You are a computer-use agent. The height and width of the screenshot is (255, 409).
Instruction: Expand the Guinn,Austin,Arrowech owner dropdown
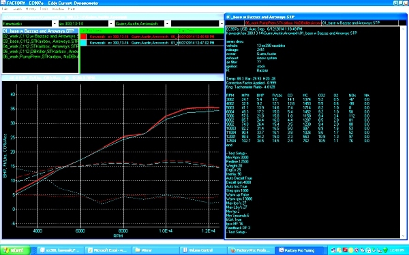pyautogui.click(x=167, y=24)
